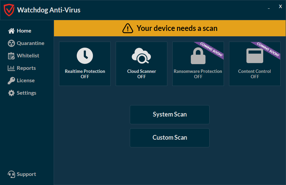The height and width of the screenshot is (185, 286).
Task: Start a System Scan
Action: pyautogui.click(x=170, y=114)
